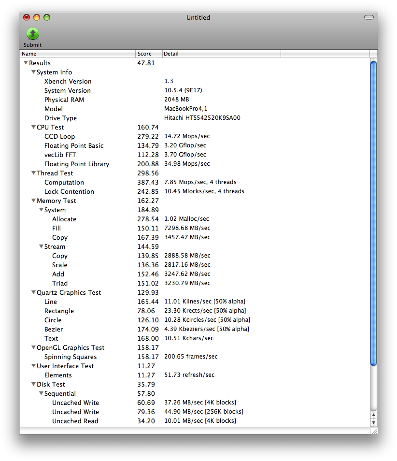Select the Circle row

tap(195, 320)
